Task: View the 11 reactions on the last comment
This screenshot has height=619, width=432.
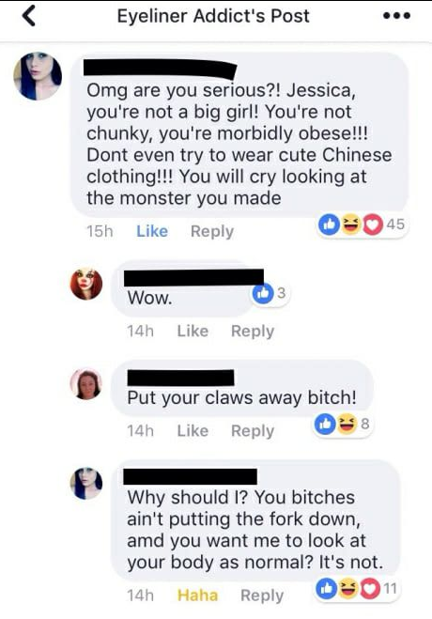Action: pyautogui.click(x=356, y=589)
